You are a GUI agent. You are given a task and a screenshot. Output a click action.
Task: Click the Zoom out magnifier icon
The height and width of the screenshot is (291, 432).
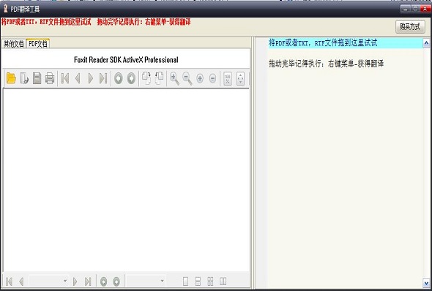187,78
